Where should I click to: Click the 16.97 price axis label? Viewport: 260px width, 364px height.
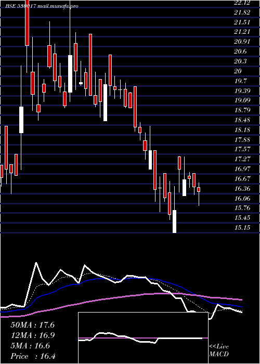[242, 169]
